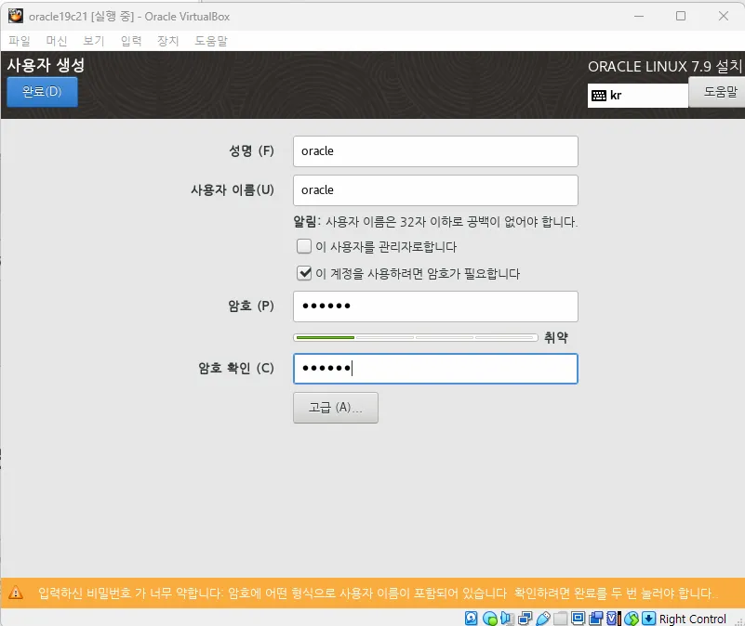This screenshot has height=626, width=745.
Task: Click the password strength bar
Action: pyautogui.click(x=415, y=337)
